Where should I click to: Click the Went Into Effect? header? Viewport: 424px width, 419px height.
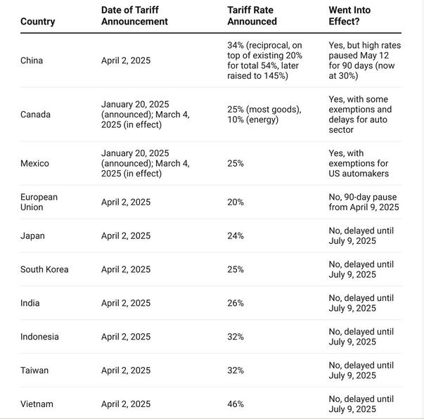point(349,16)
